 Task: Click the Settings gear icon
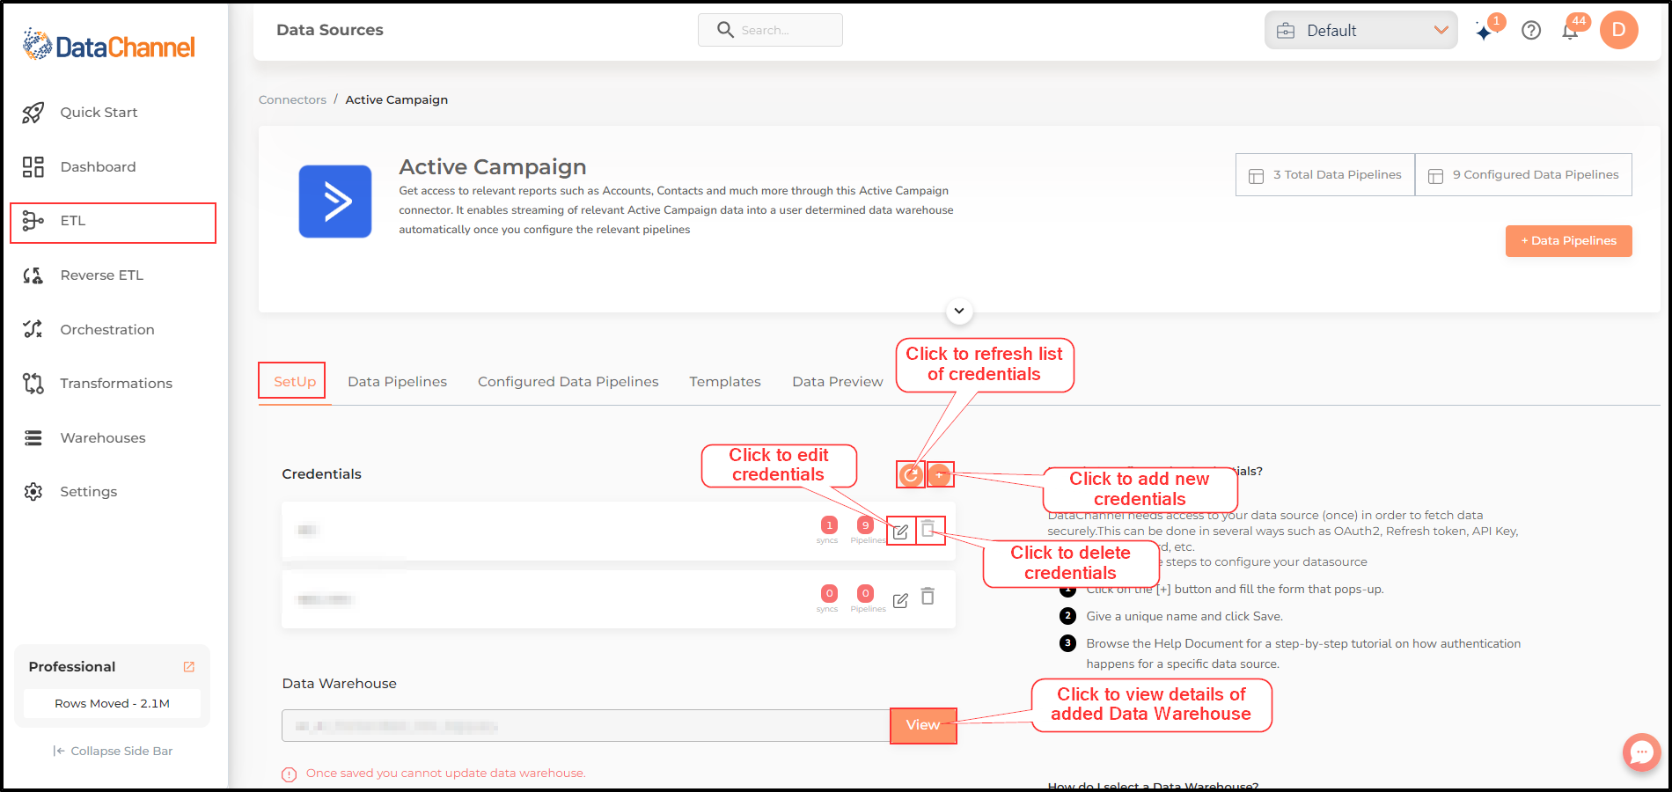point(33,492)
